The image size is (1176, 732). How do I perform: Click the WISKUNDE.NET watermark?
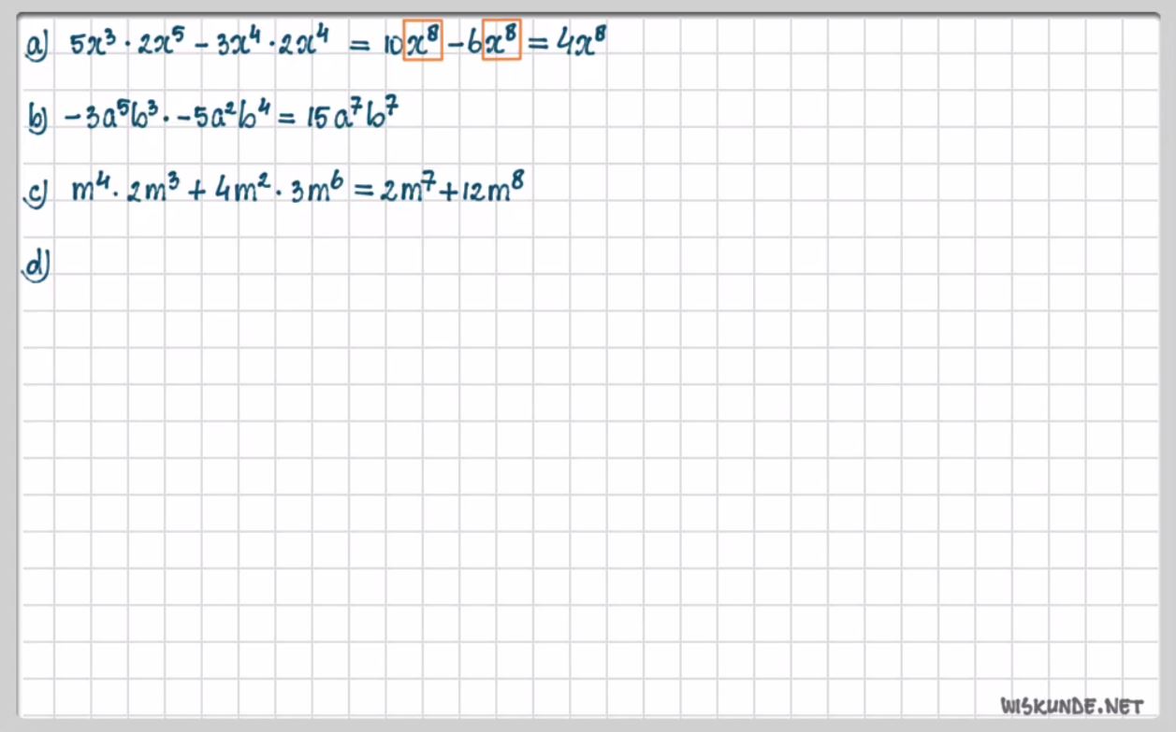1072,704
